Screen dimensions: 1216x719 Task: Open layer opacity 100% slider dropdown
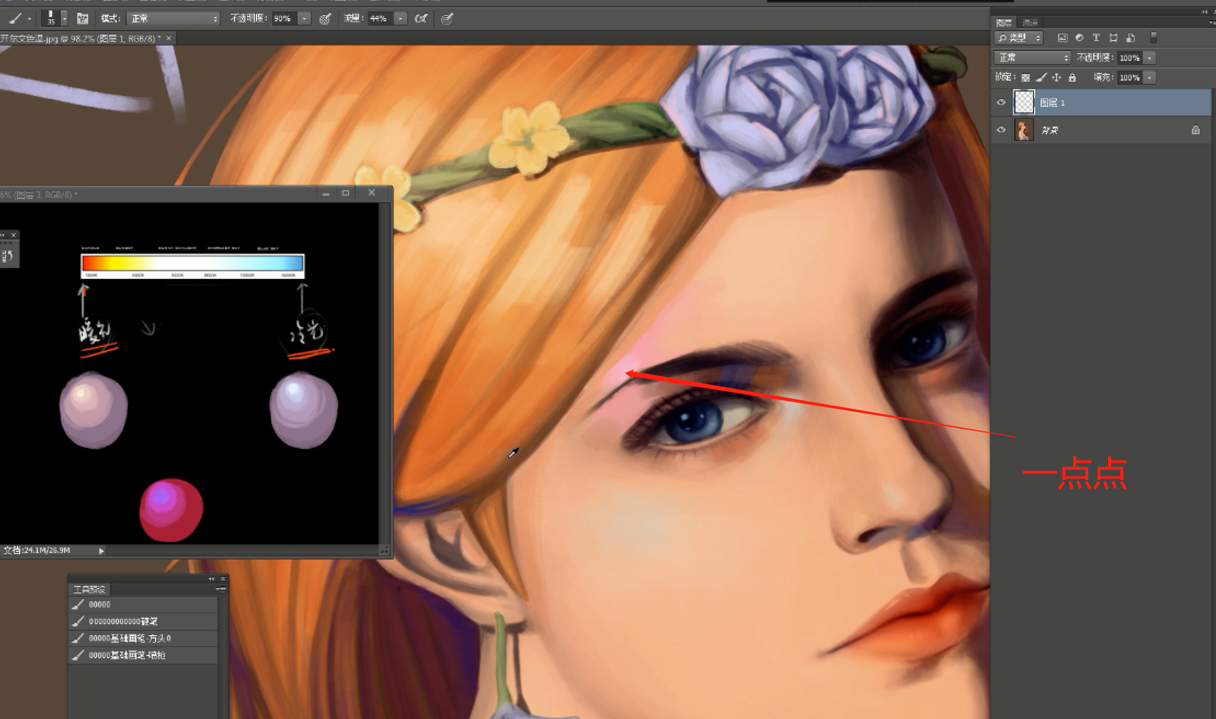tap(1150, 58)
